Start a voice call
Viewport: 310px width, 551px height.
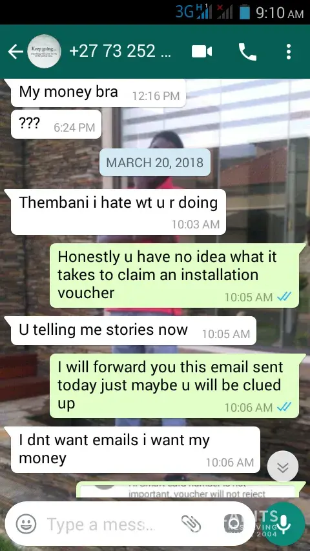[x=248, y=52]
